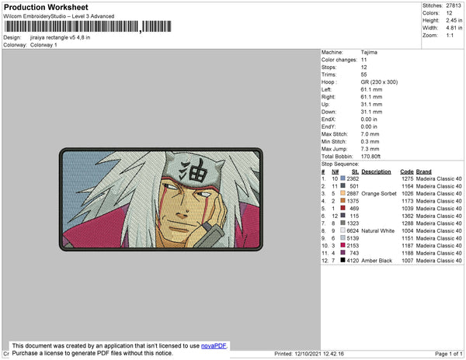Pick the Orange Sorbet color swatch

pos(343,193)
